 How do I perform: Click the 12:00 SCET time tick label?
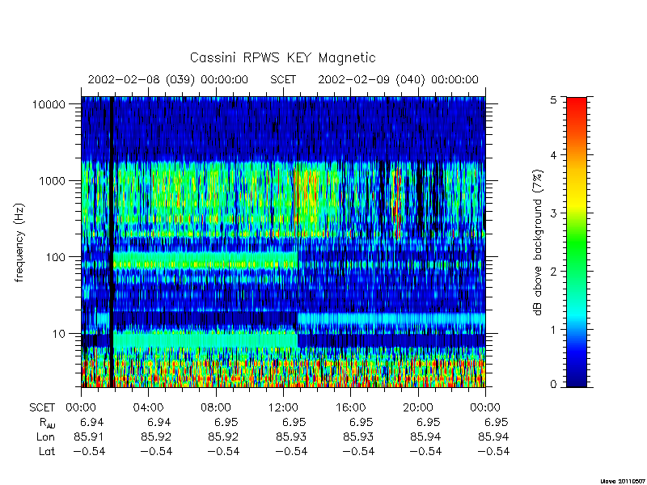pyautogui.click(x=283, y=407)
